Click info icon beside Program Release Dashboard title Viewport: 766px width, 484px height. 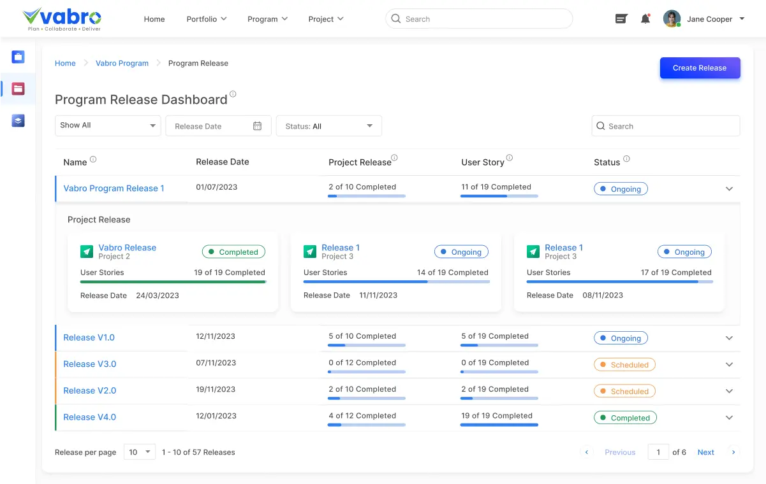tap(233, 94)
